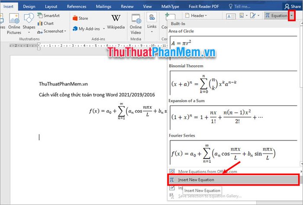Open the Review tab
Image resolution: width=303 pixels, height=205 pixels.
point(127,7)
